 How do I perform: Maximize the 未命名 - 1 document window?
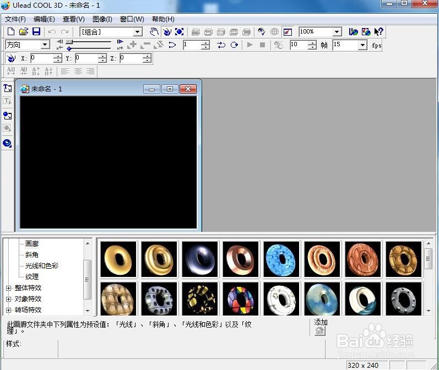pyautogui.click(x=170, y=89)
